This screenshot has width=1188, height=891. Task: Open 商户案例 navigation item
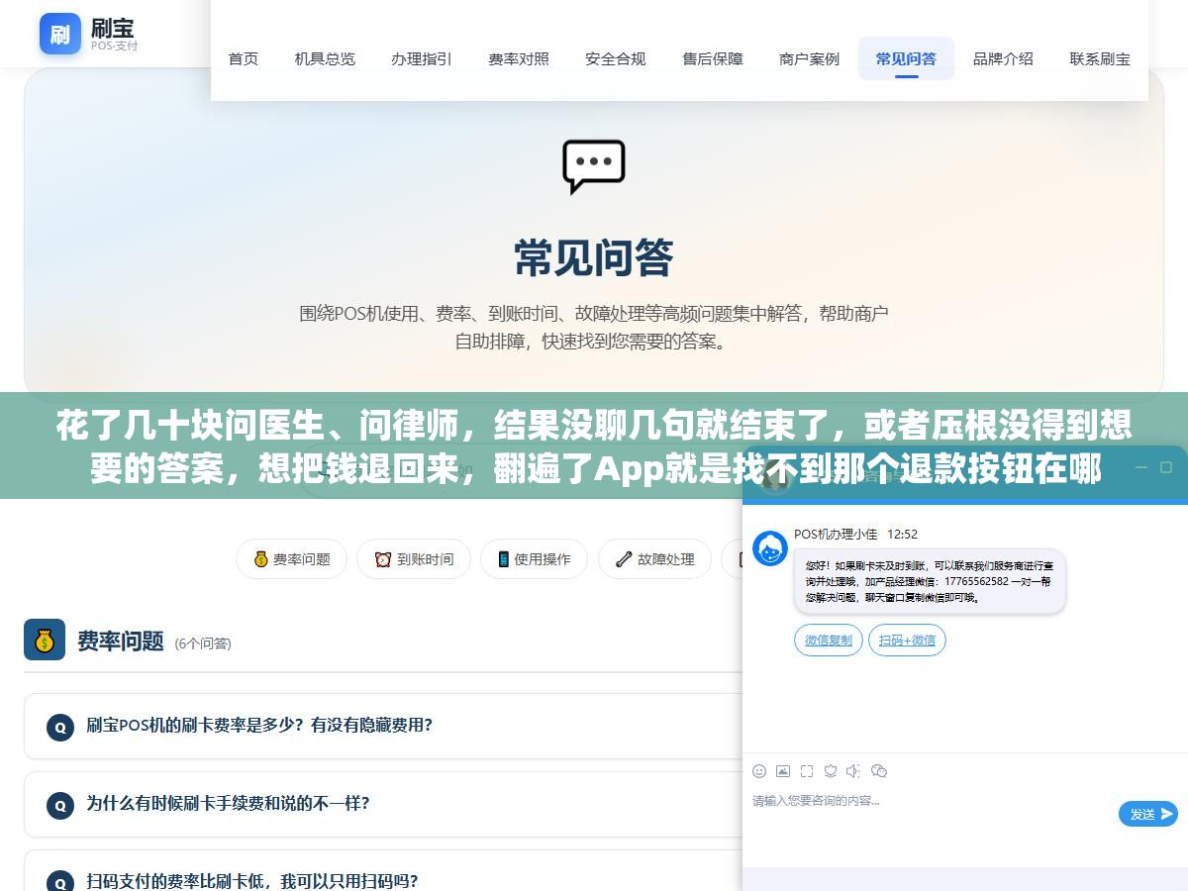[809, 58]
